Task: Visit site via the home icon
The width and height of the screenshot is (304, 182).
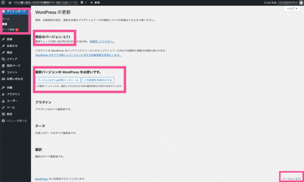Action: pyautogui.click(x=10, y=3)
